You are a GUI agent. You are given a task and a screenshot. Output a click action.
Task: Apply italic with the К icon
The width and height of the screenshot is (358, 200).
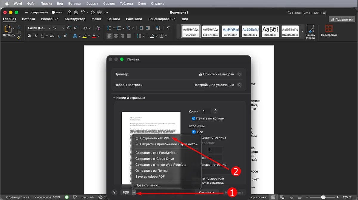click(36, 36)
